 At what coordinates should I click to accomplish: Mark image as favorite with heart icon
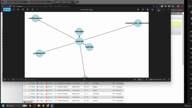[x=9, y=79]
